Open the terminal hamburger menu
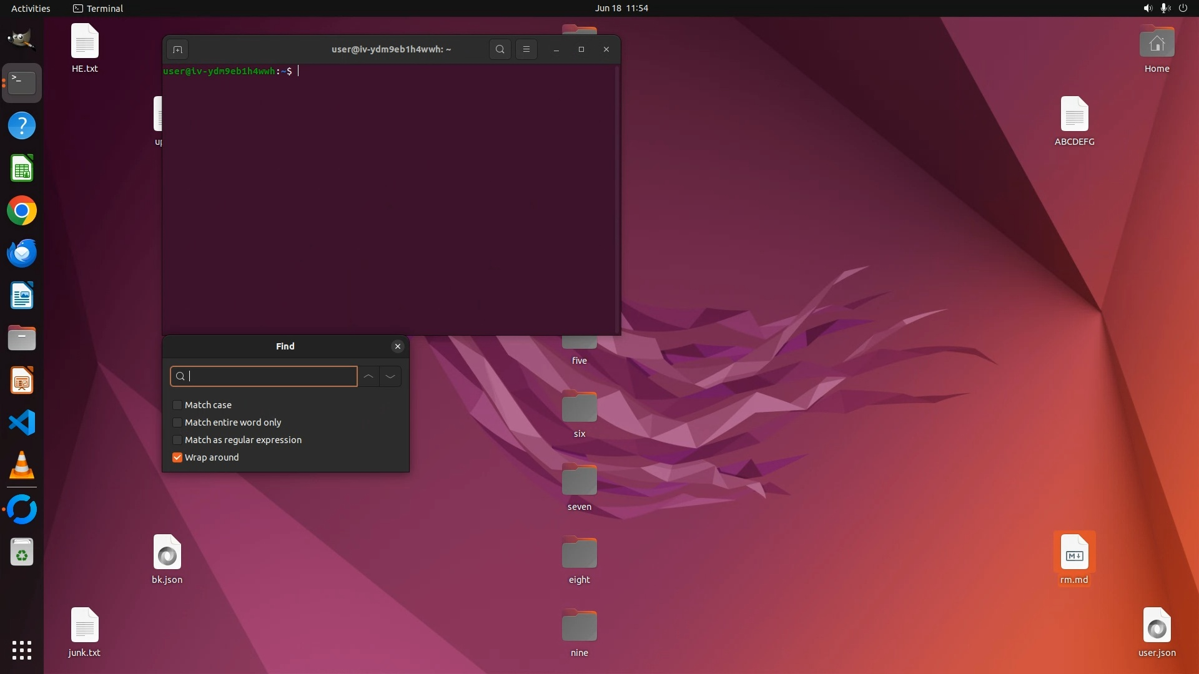This screenshot has width=1199, height=674. click(526, 49)
